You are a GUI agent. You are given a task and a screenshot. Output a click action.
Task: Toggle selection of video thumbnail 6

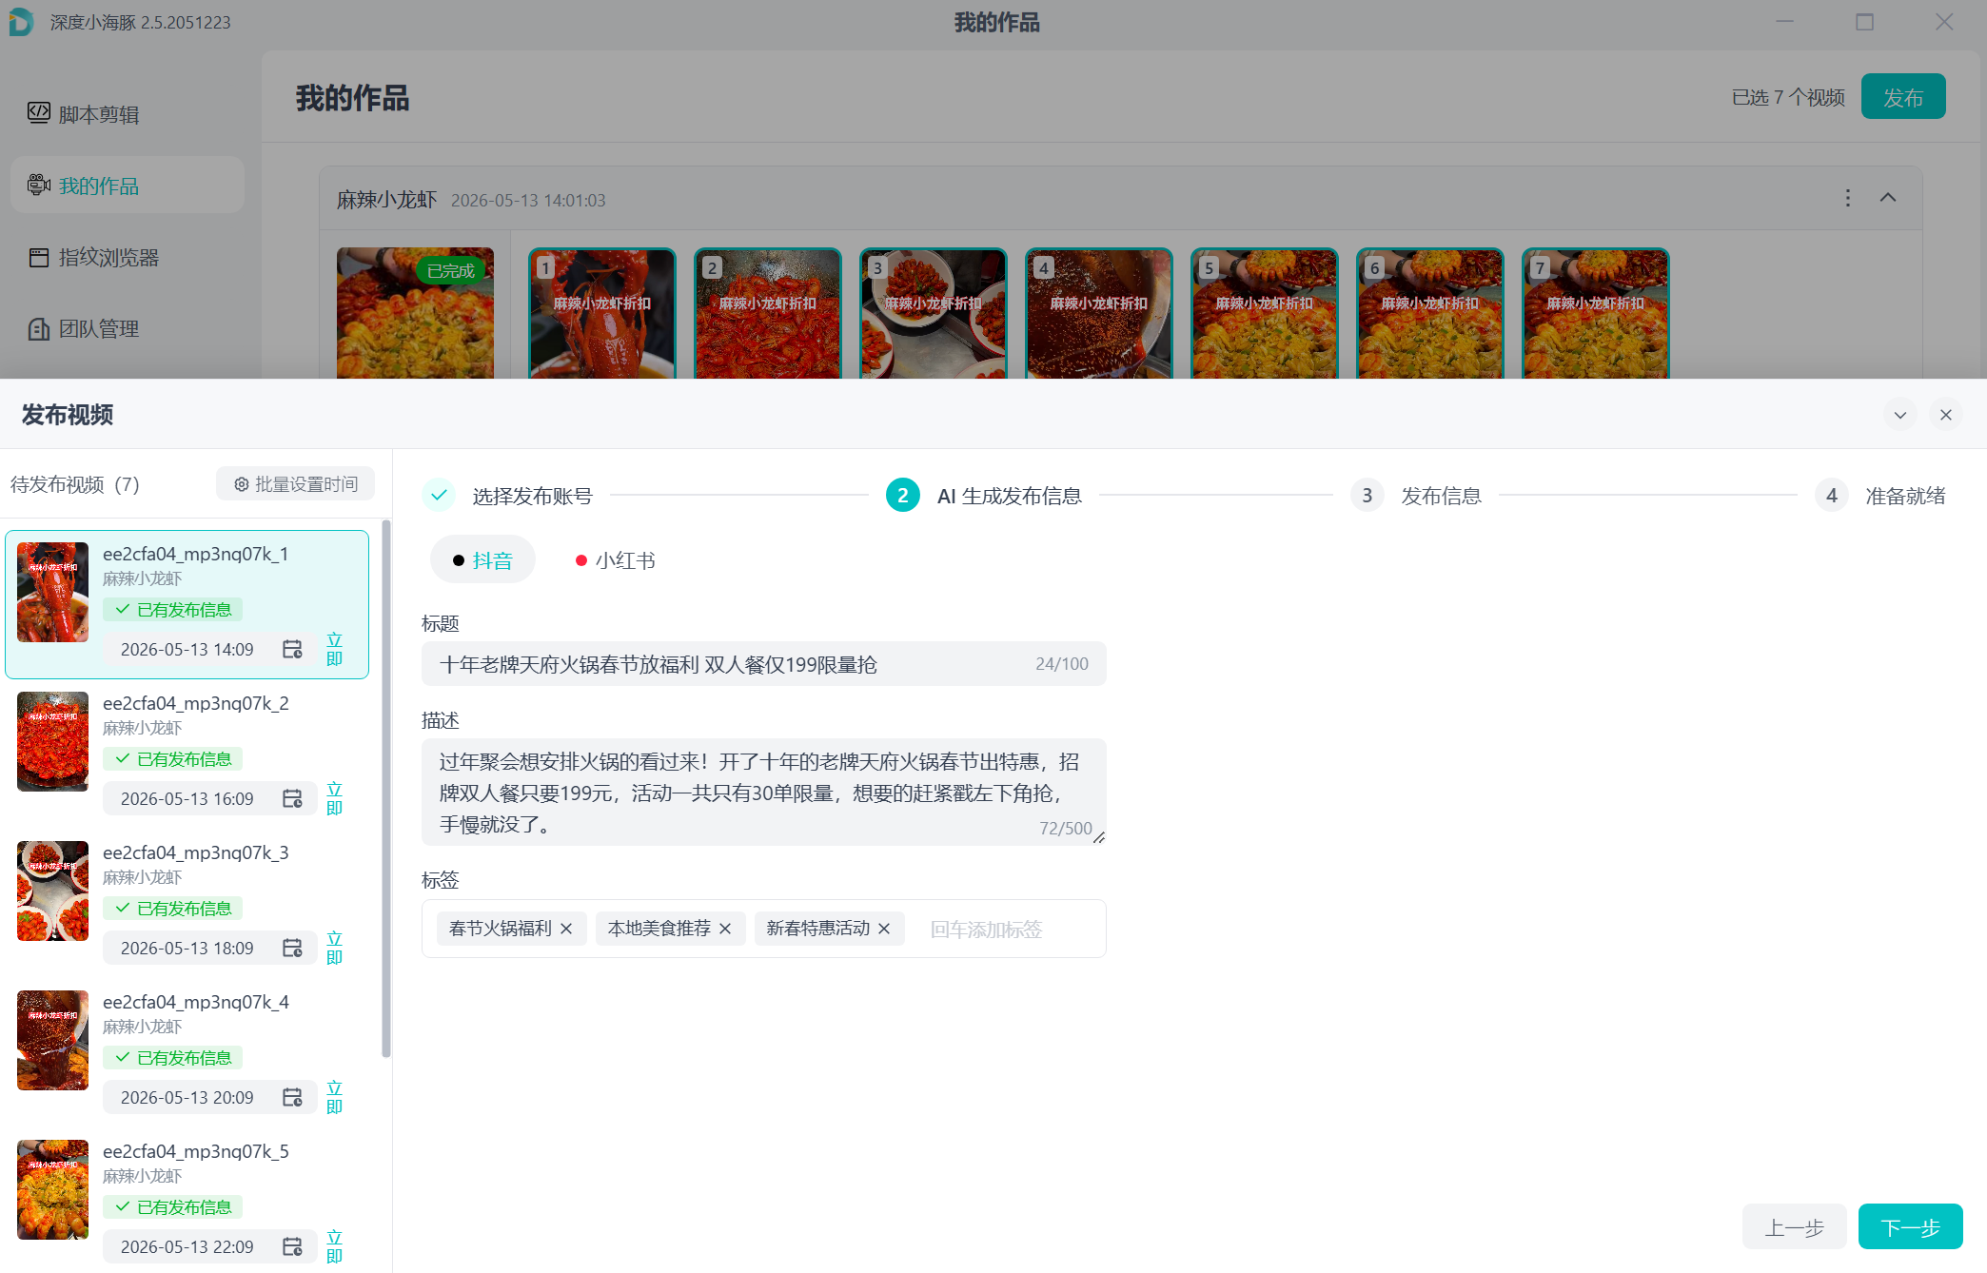(x=1429, y=313)
